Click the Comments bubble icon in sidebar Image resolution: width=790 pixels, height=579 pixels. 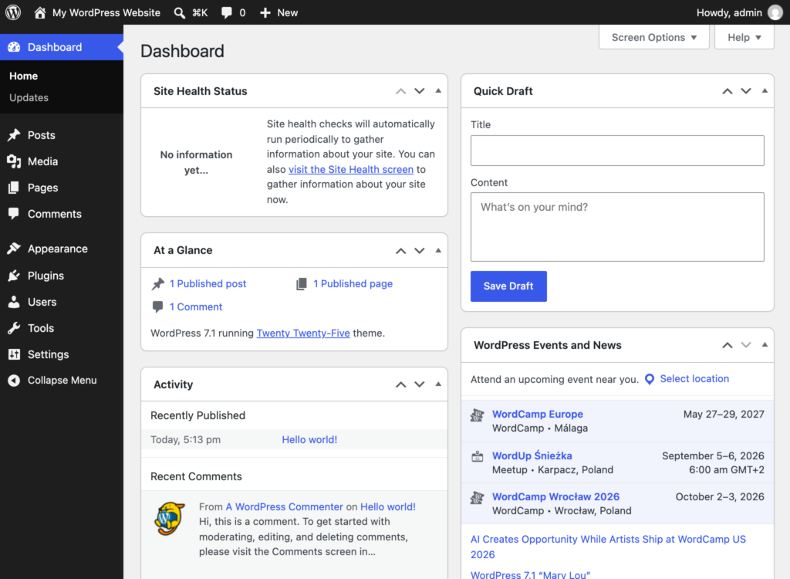[x=14, y=214]
